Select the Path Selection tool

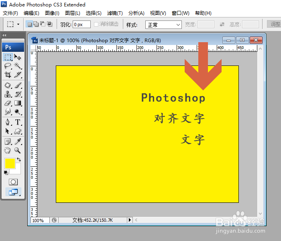point(8,131)
